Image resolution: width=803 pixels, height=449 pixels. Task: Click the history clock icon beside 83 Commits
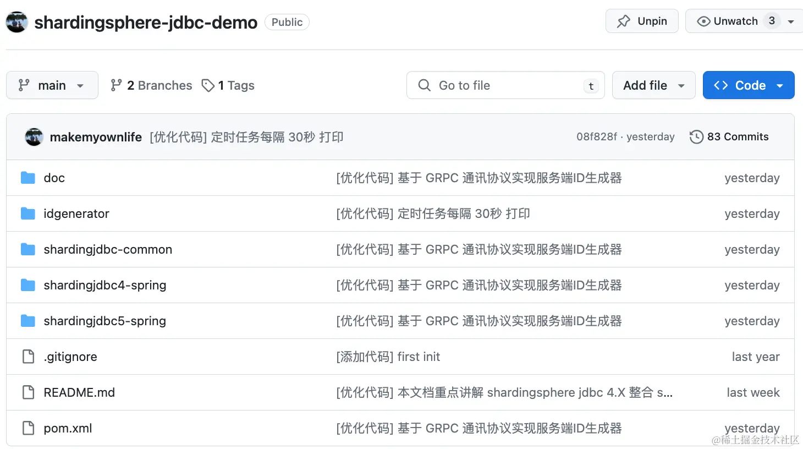[696, 136]
